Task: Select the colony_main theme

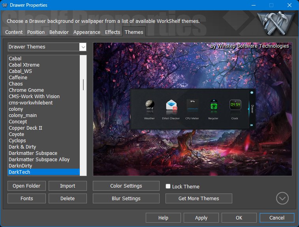Action: click(x=44, y=115)
